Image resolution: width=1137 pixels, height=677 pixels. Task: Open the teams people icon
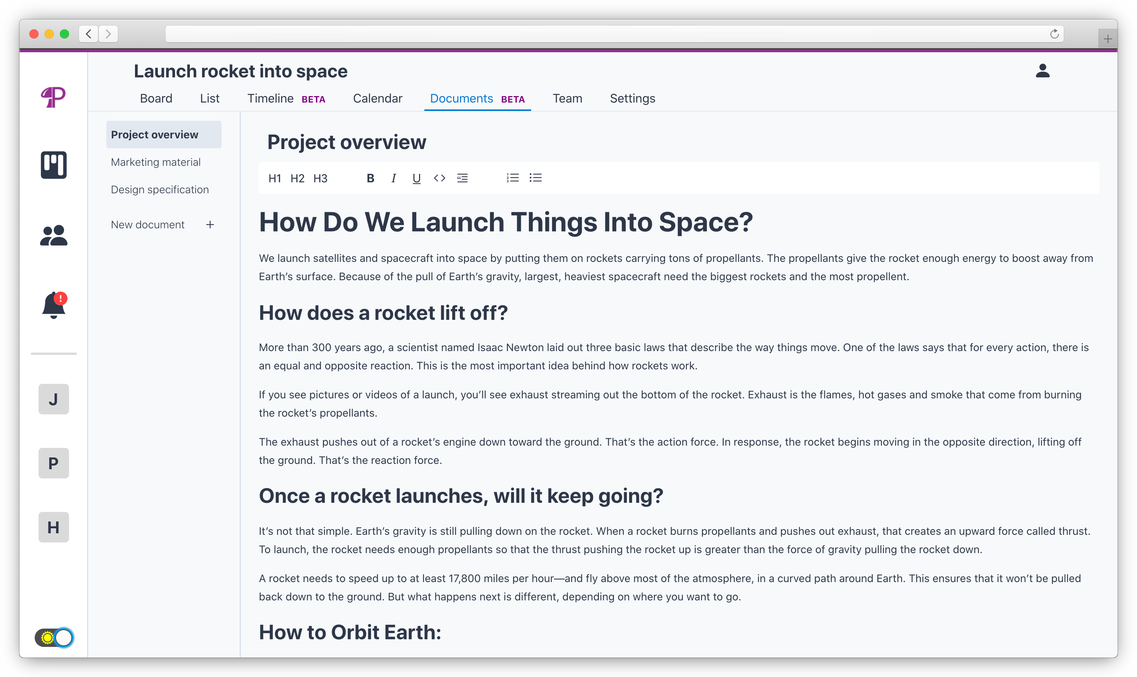(54, 236)
